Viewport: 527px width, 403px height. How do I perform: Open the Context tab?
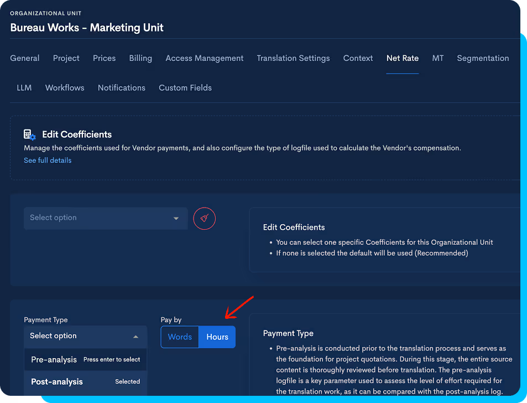point(358,58)
